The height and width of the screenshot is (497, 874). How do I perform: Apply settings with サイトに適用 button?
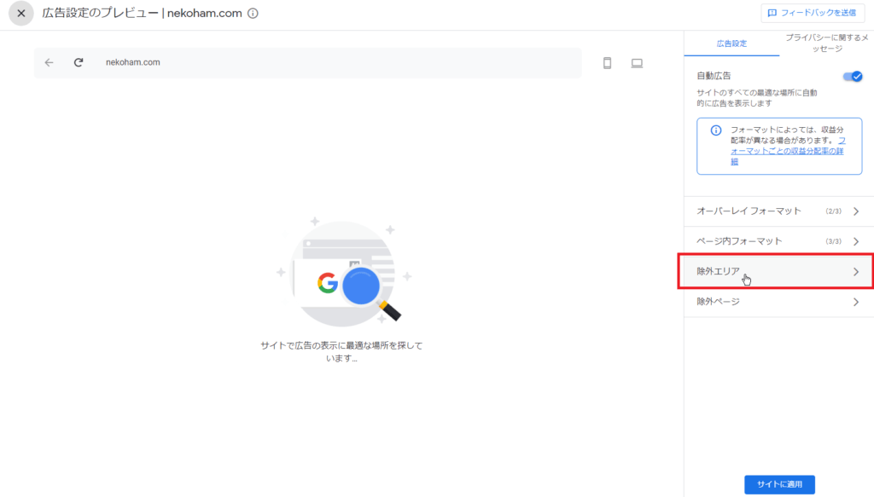(x=779, y=484)
